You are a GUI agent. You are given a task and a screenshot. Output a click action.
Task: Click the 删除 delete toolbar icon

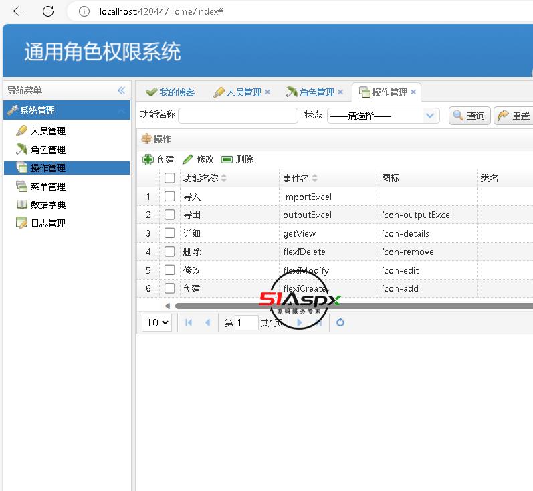[227, 159]
